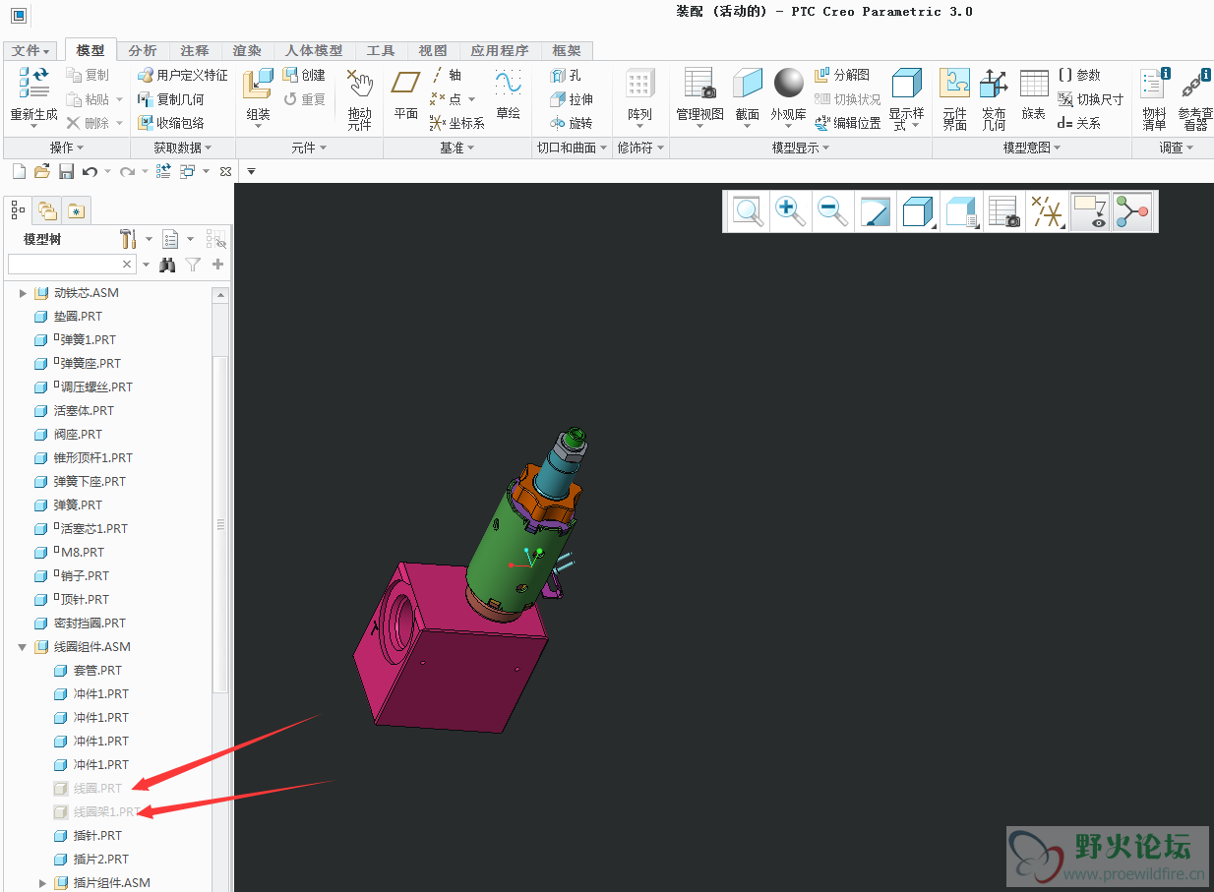
Task: Click the save disk icon in quick access toolbar
Action: click(x=66, y=171)
